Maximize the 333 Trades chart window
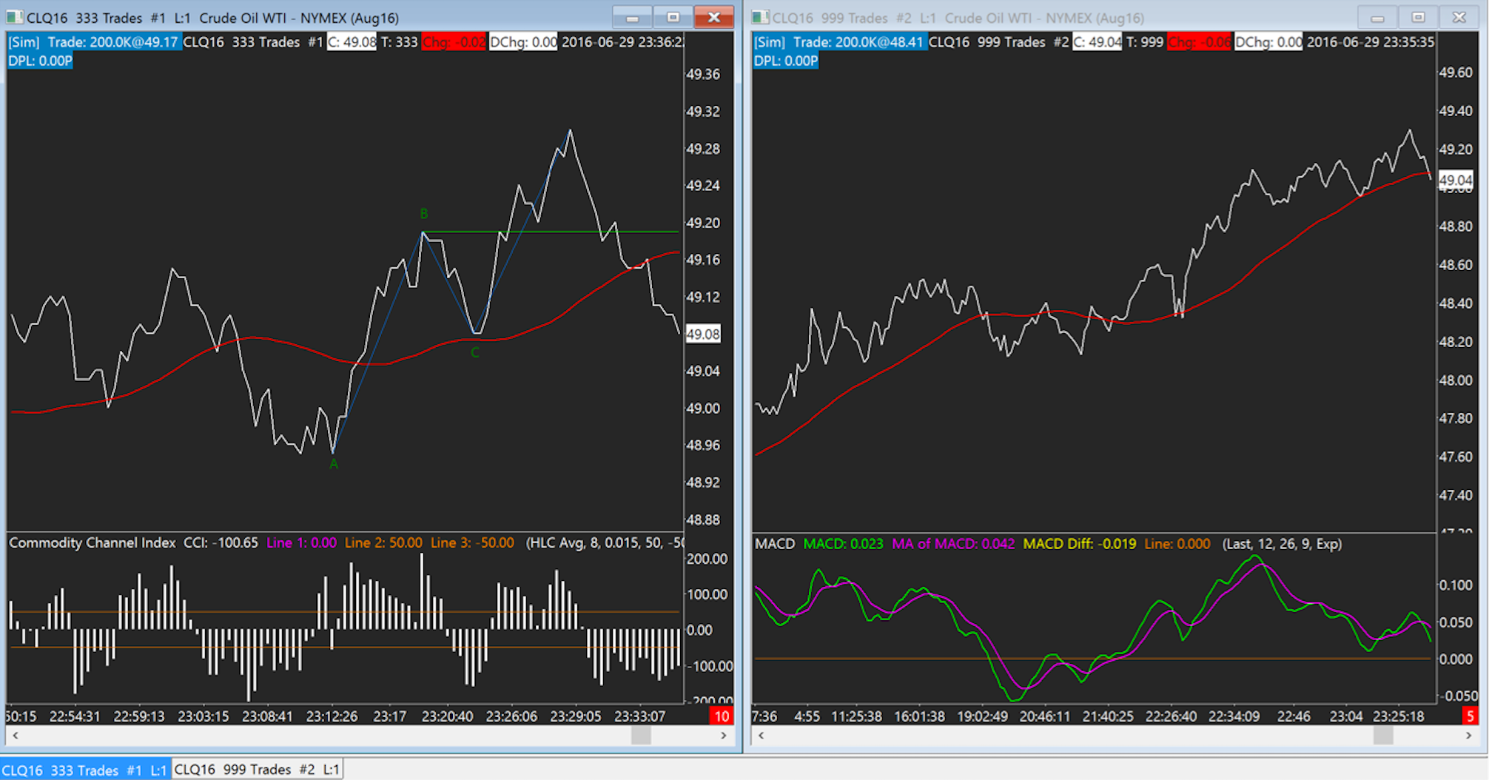 point(673,17)
